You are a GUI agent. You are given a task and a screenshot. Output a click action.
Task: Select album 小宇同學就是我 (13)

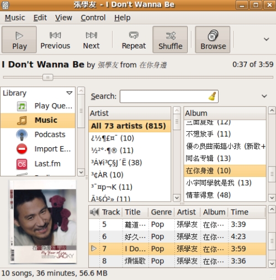coord(225,183)
